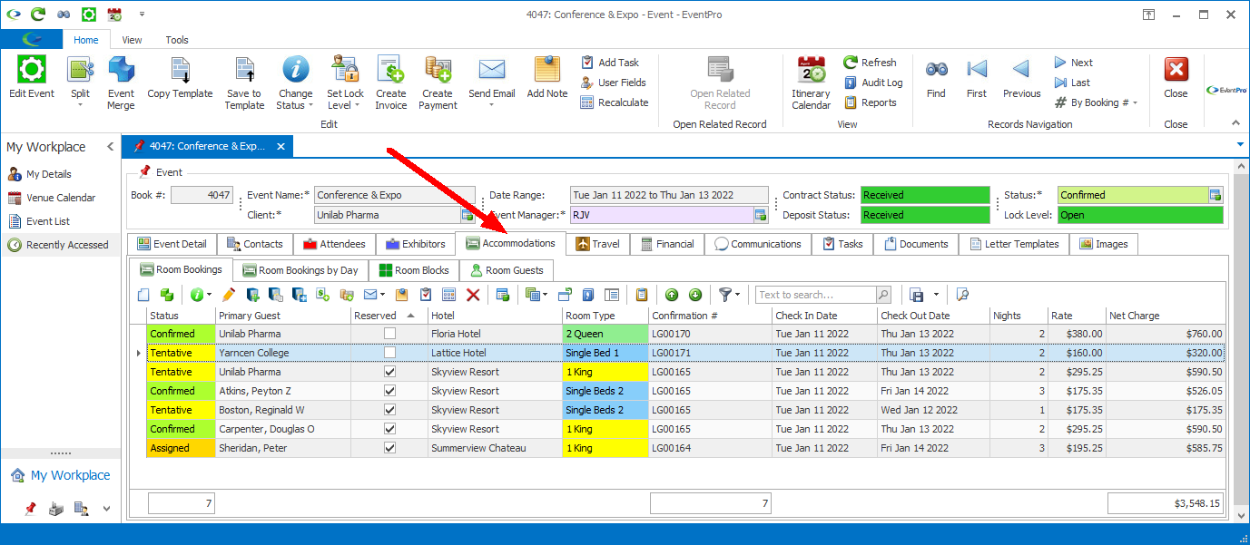Open Venue Calendar in My Workplace
Viewport: 1250px width, 545px height.
tap(52, 198)
